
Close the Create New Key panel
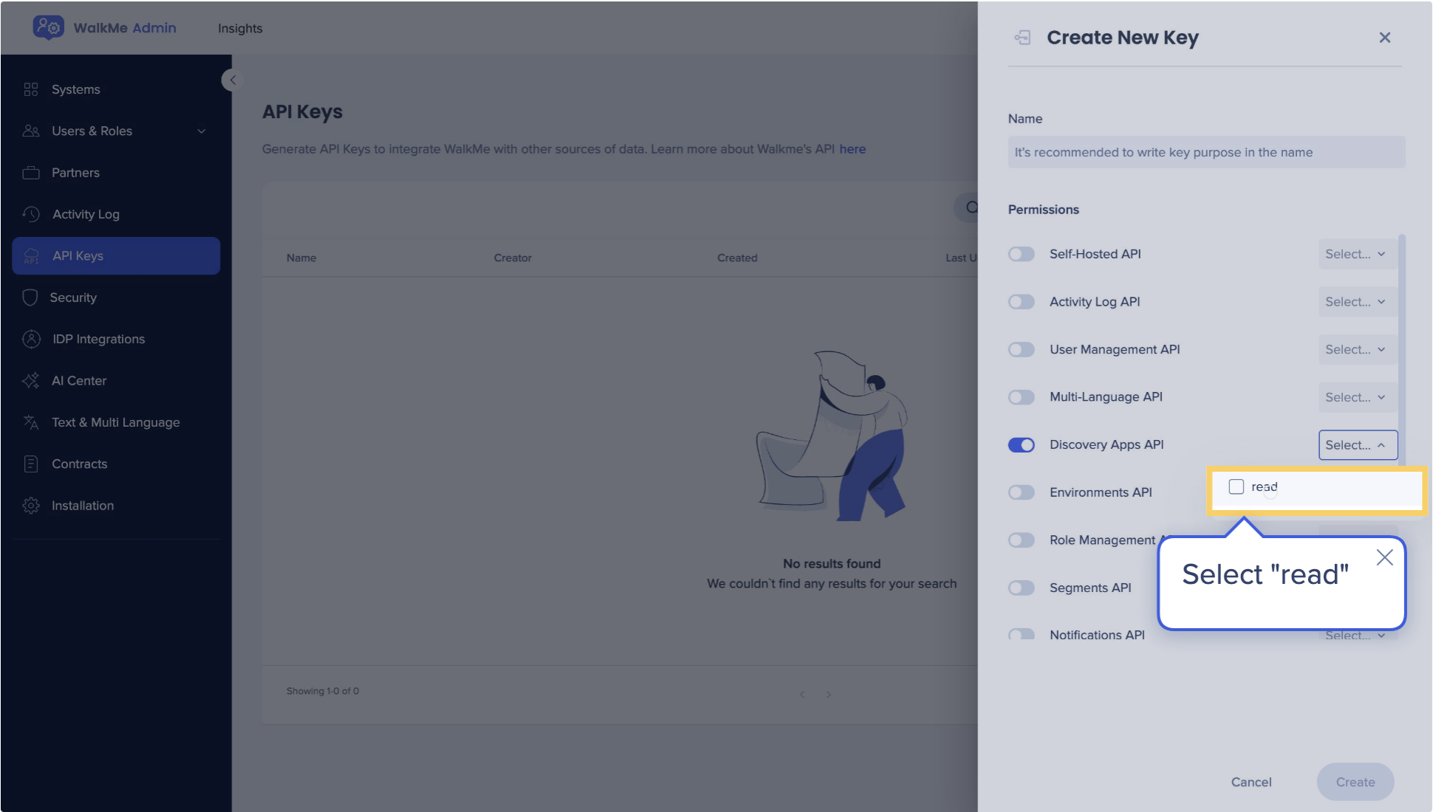pyautogui.click(x=1384, y=38)
